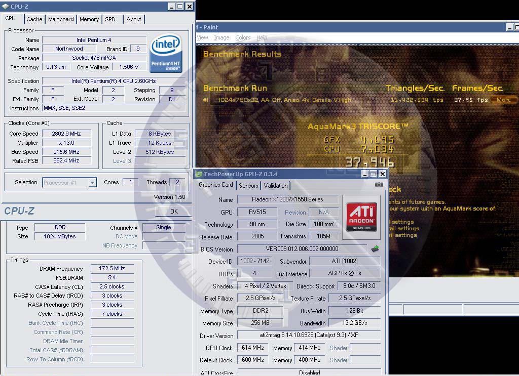Click the GPU Clock value 614 MHz

click(x=253, y=348)
